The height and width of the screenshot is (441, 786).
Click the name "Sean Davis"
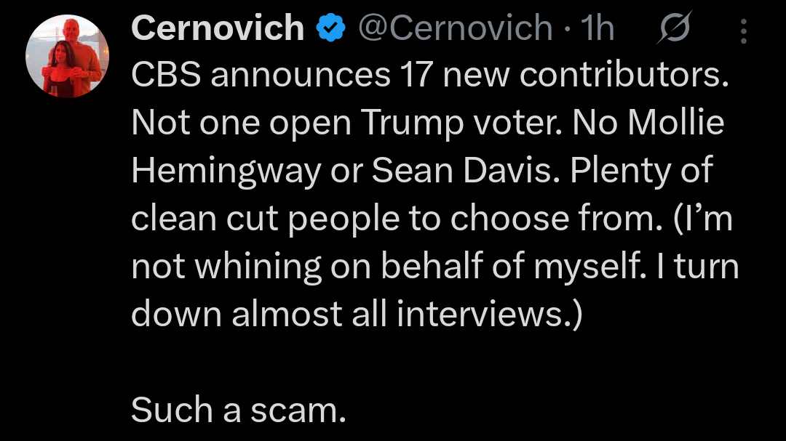click(x=464, y=172)
